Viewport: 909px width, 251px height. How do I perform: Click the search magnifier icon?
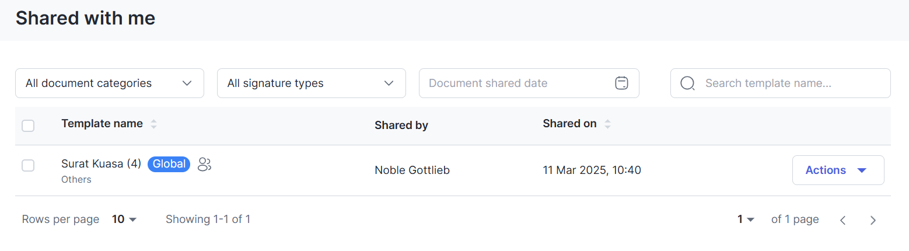(x=688, y=83)
